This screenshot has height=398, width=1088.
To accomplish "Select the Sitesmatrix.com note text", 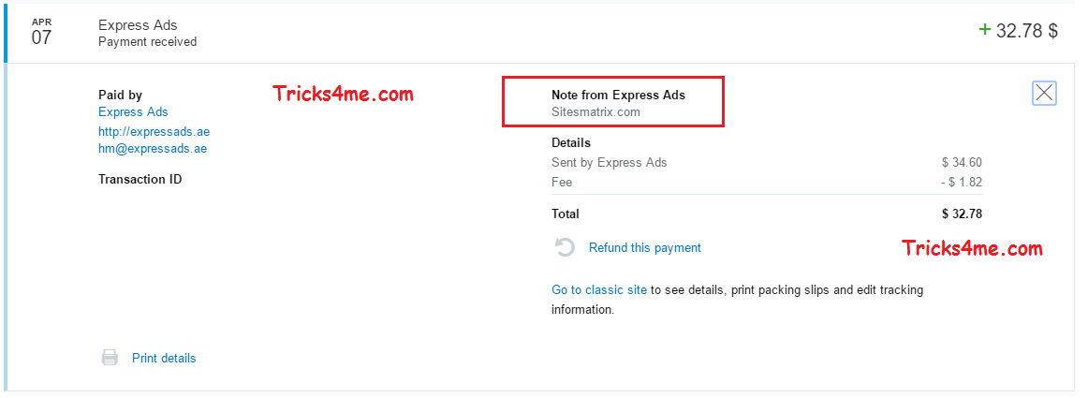I will 595,111.
